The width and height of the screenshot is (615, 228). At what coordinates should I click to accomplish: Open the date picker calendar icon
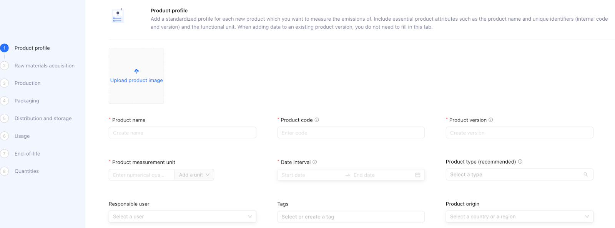pyautogui.click(x=418, y=175)
